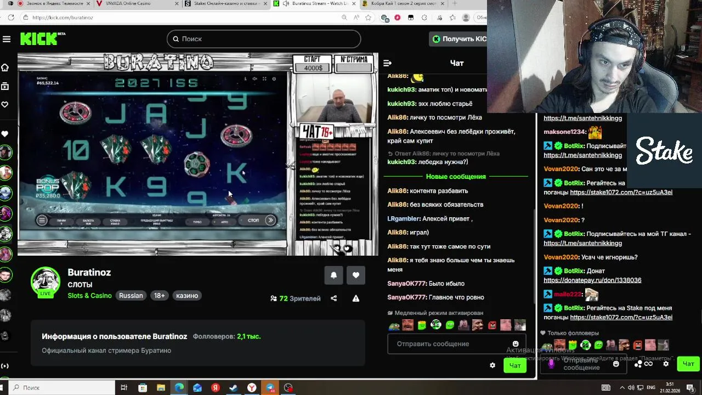Click the Kick search field

(x=264, y=39)
